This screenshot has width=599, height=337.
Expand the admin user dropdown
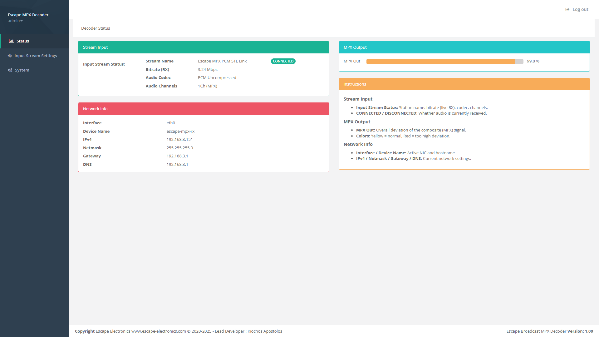click(x=15, y=21)
